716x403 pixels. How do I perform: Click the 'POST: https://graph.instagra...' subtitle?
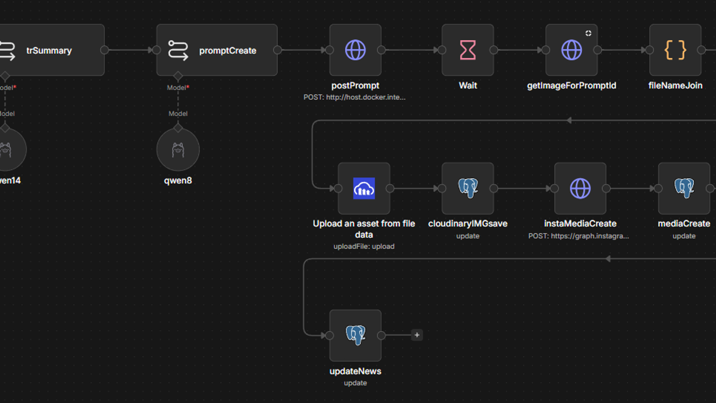click(579, 236)
